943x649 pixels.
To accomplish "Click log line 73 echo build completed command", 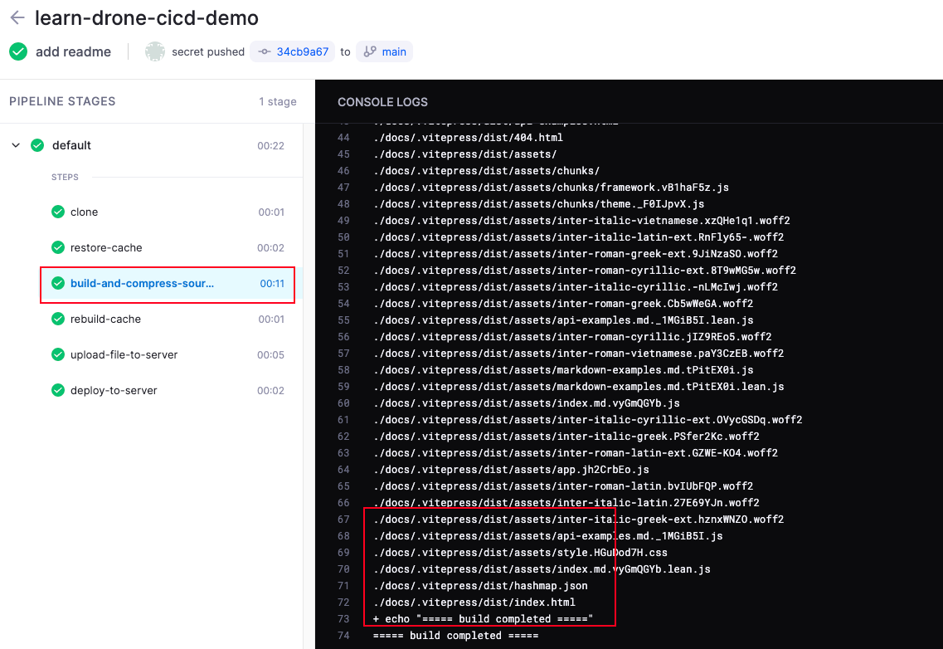I will pos(483,619).
